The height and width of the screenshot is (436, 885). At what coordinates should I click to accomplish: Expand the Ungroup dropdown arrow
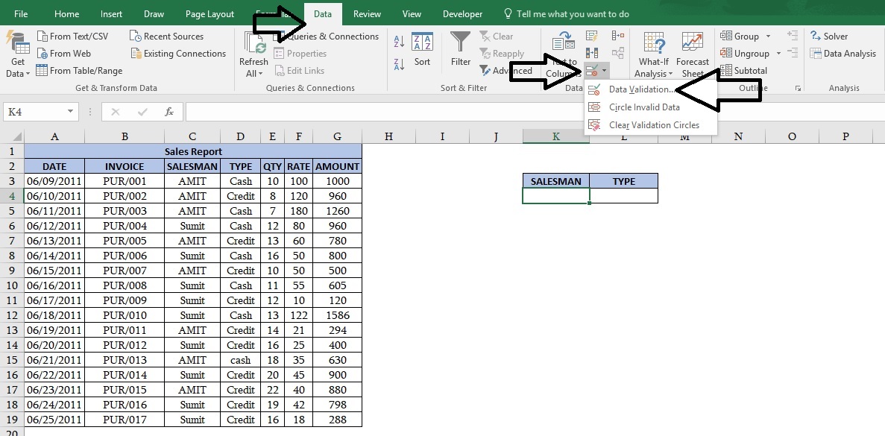coord(778,54)
